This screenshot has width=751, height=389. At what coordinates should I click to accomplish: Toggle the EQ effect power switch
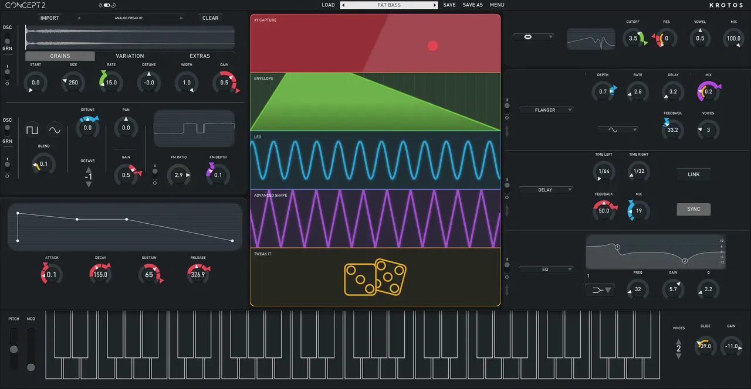coord(508,266)
